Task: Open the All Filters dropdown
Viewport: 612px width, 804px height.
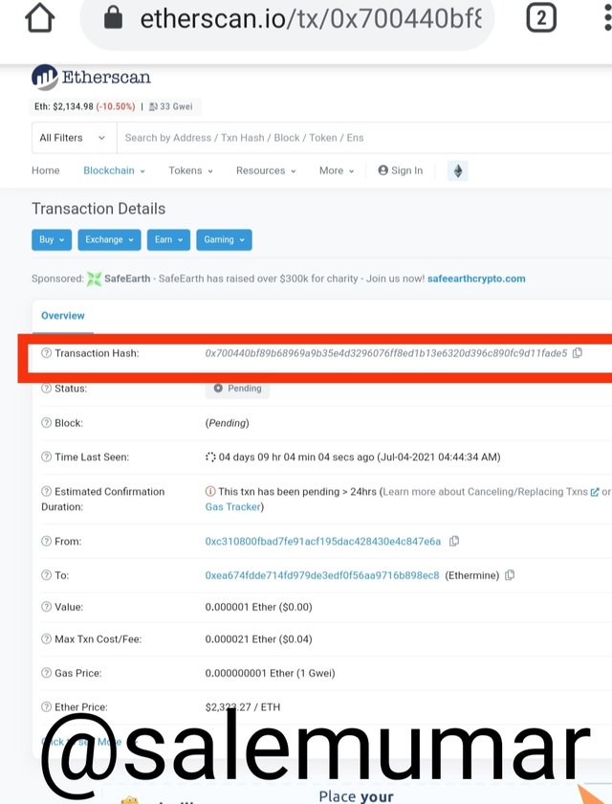Action: (74, 138)
